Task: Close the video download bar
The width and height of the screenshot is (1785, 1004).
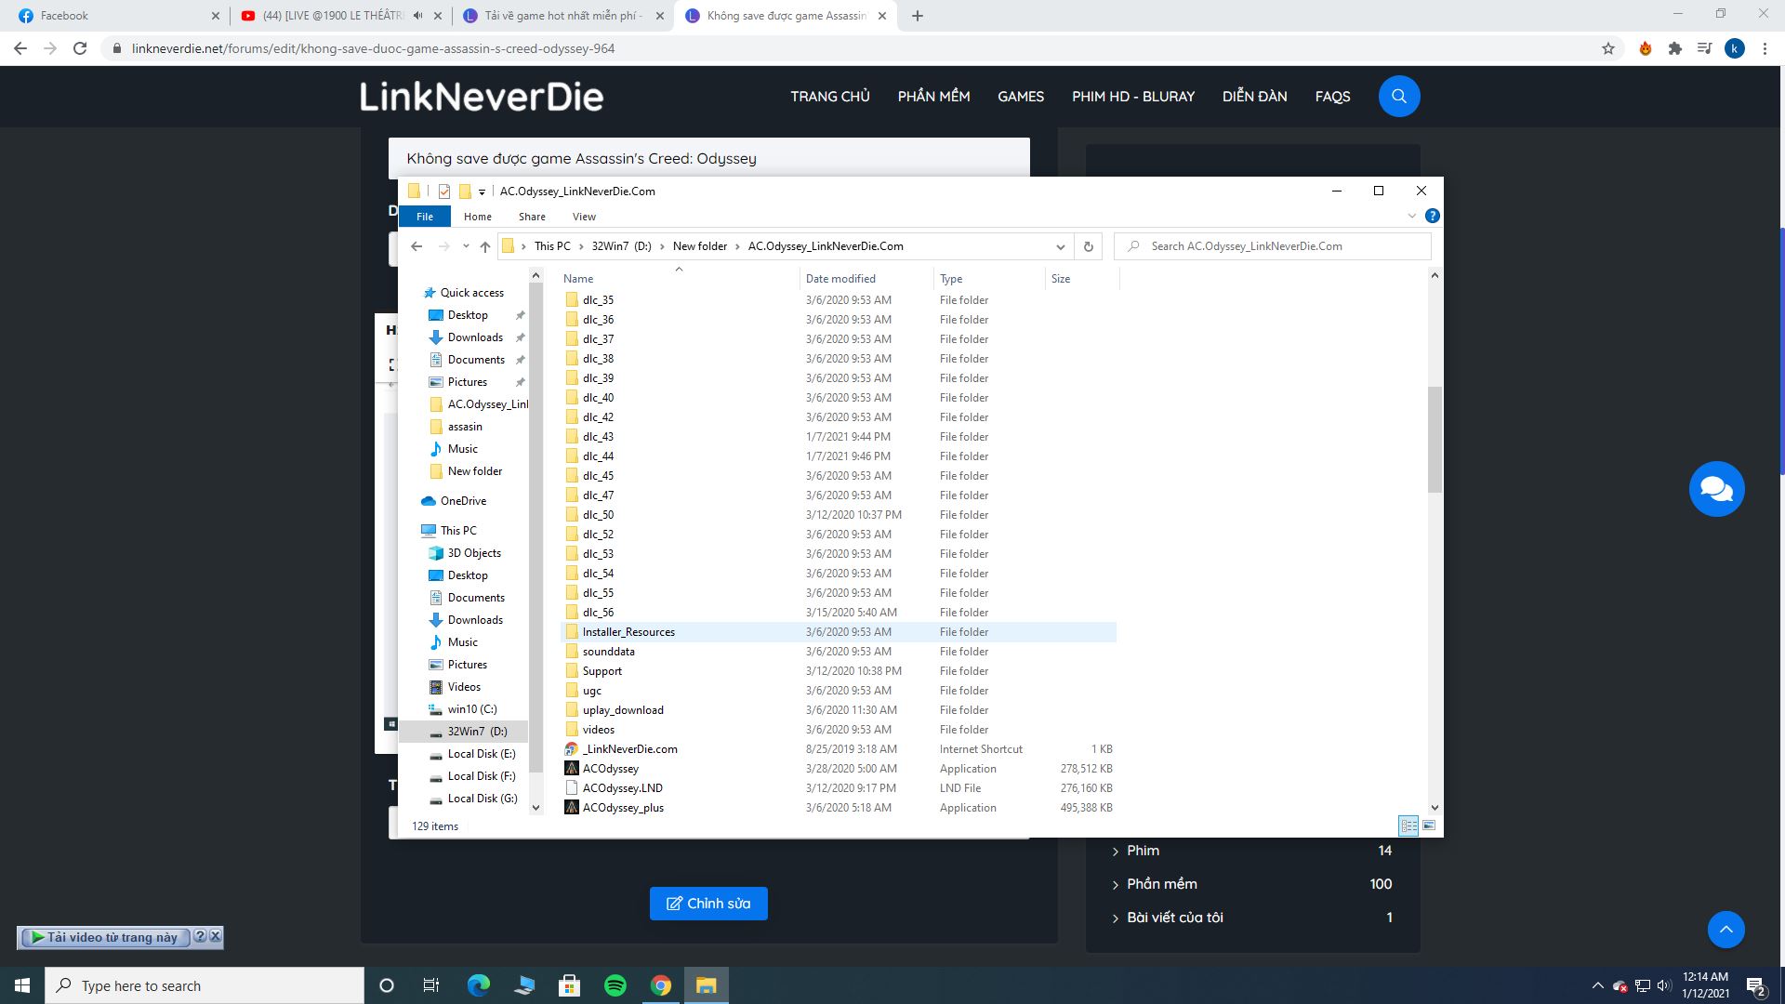Action: (215, 936)
